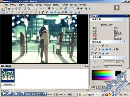Screen dimensions: 130x97
Task: Switch to 0003.JPG - 画图 taskbar window
Action: tap(66, 95)
